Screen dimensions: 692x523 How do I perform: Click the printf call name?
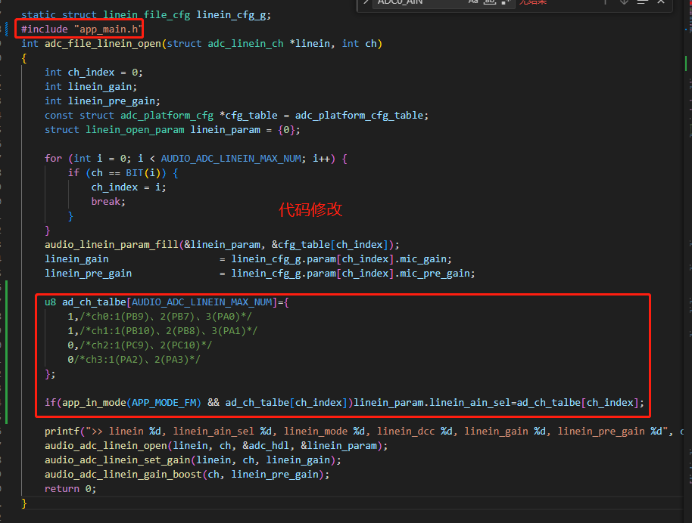62,432
